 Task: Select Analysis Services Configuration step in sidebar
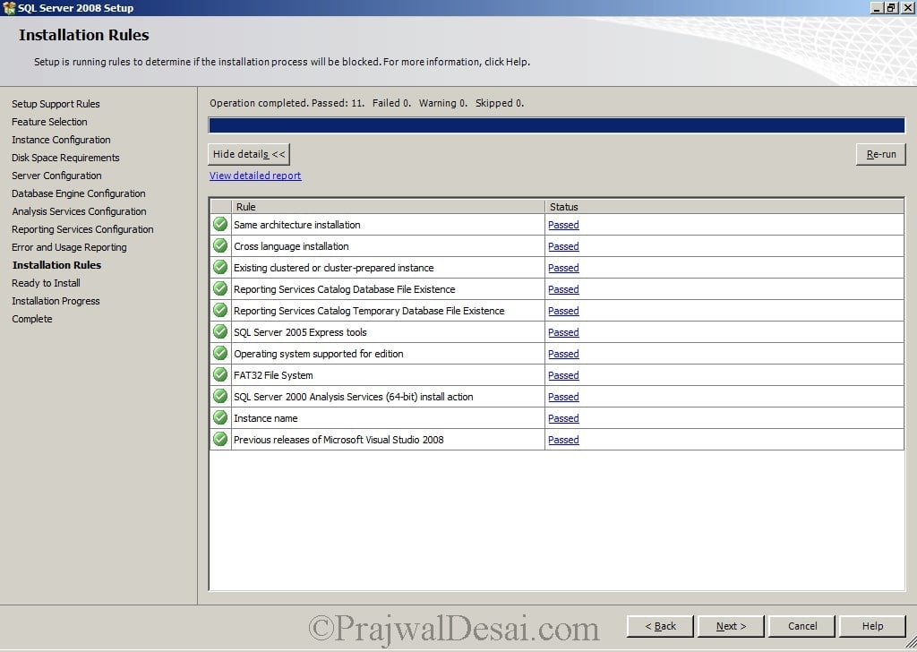click(x=79, y=211)
